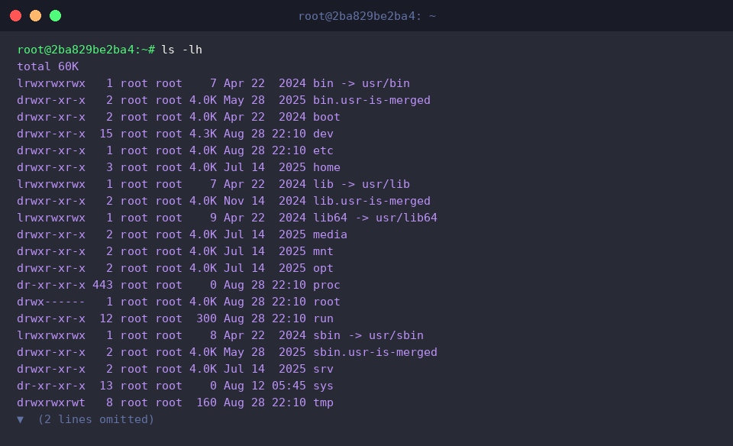Click the dev directory name
The width and height of the screenshot is (733, 446).
323,134
